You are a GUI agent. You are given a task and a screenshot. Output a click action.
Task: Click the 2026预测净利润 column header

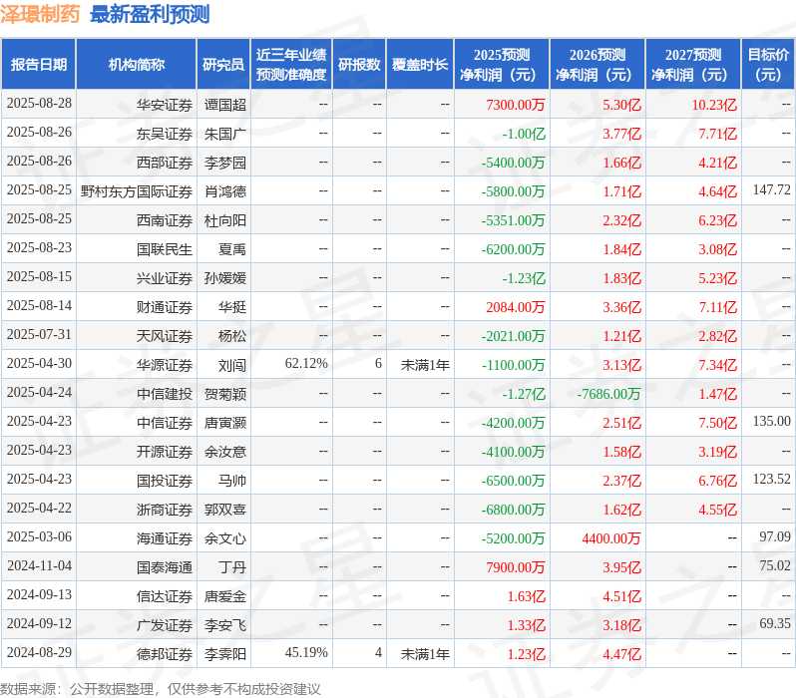pos(597,65)
